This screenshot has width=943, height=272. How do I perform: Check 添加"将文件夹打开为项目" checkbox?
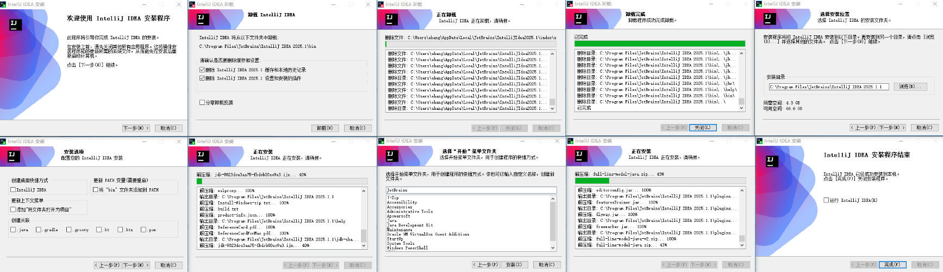click(x=13, y=209)
